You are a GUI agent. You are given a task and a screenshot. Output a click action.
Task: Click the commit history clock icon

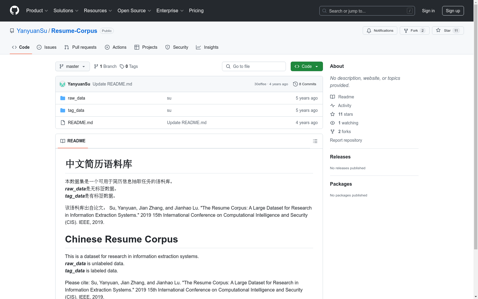click(295, 84)
